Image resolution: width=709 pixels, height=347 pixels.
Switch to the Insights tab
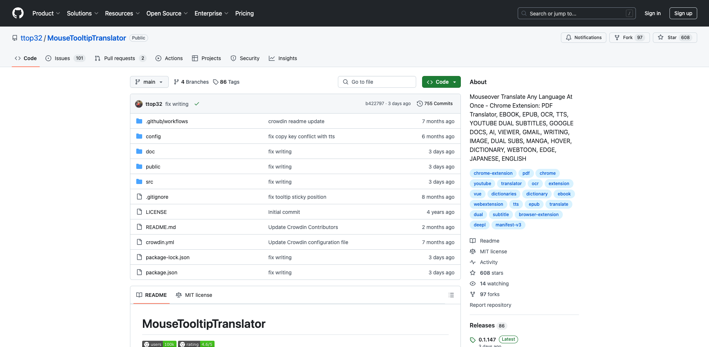[283, 58]
